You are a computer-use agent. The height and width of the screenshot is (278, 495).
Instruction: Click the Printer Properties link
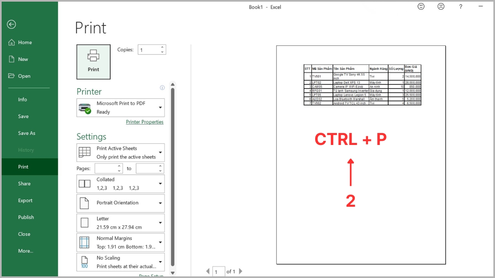144,122
